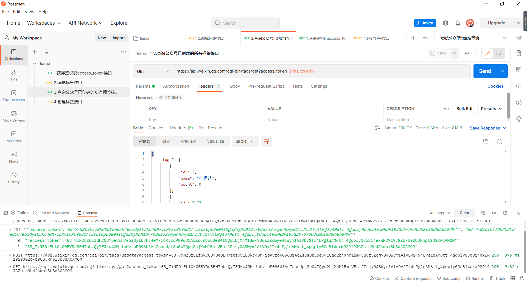Open the View menu
This screenshot has height=282, width=527.
pos(29,11)
